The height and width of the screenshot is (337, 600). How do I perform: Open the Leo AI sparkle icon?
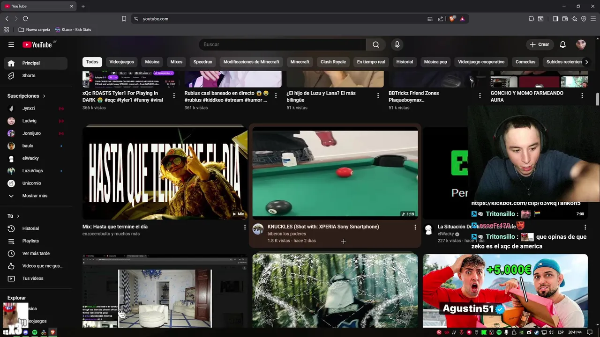coord(574,19)
